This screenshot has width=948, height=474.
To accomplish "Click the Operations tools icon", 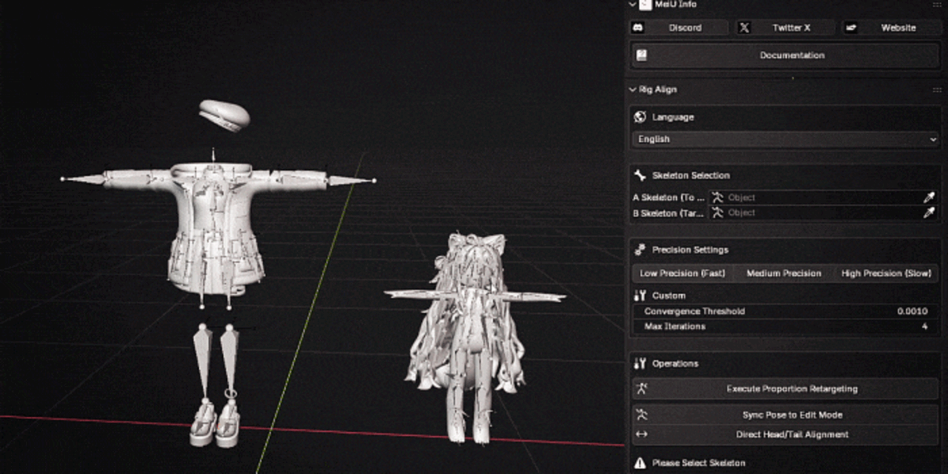I will pos(640,363).
